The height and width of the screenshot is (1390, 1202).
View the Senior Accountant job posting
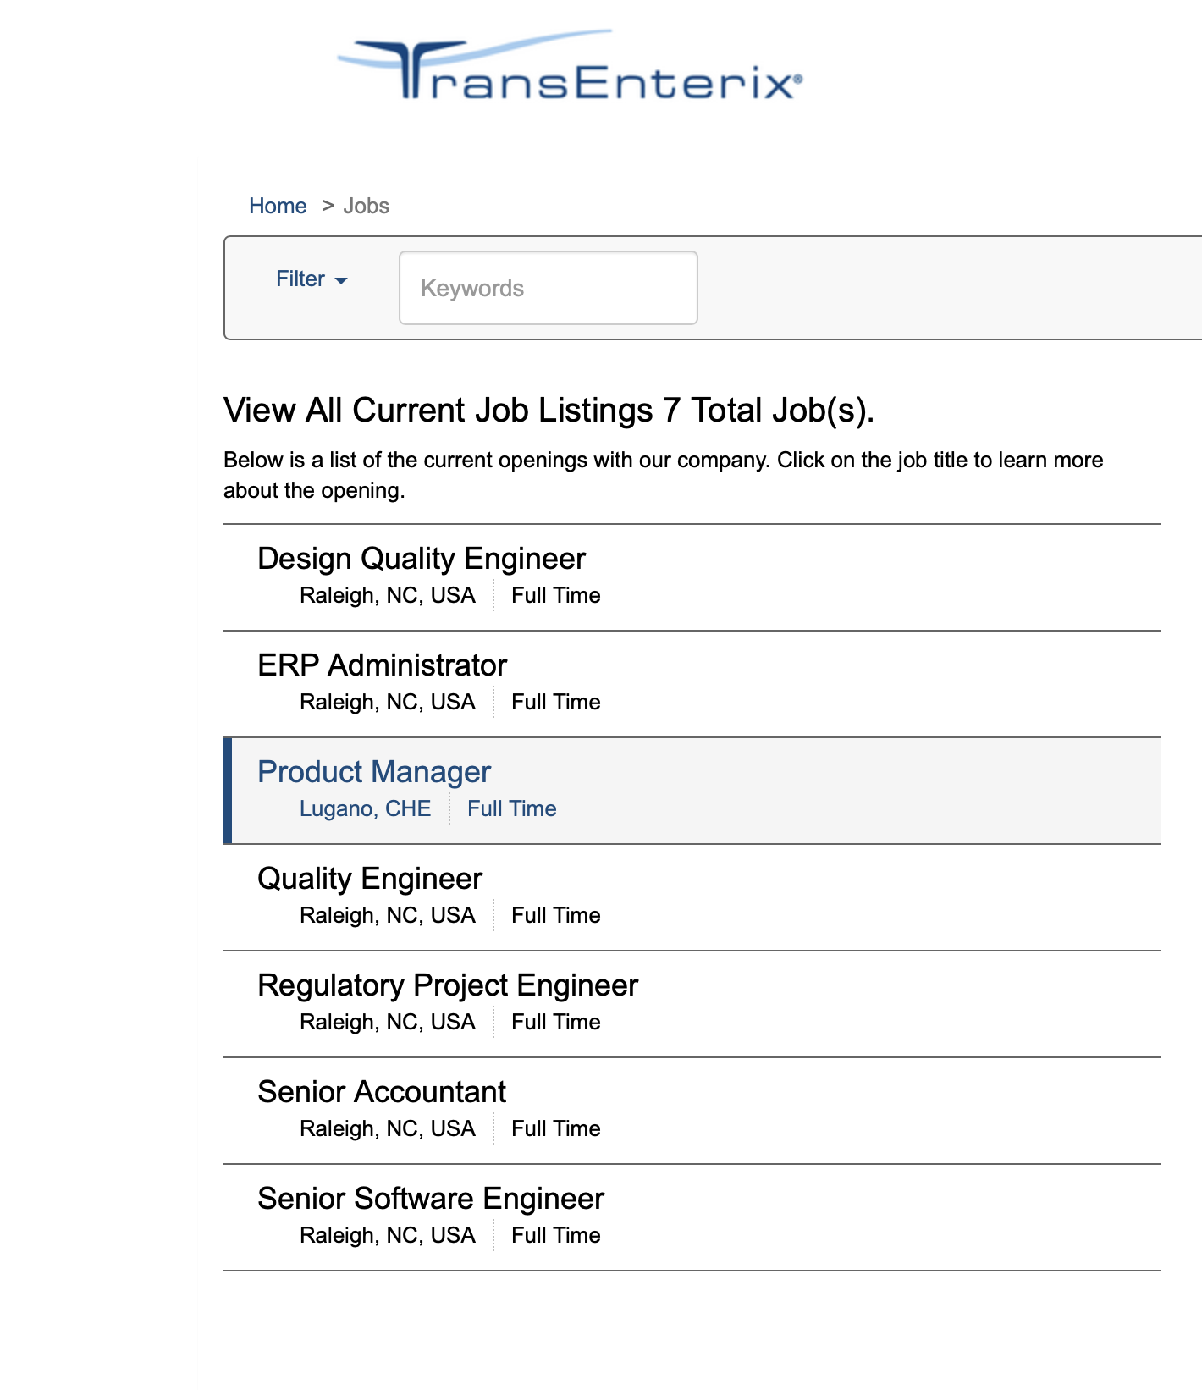(x=382, y=1092)
